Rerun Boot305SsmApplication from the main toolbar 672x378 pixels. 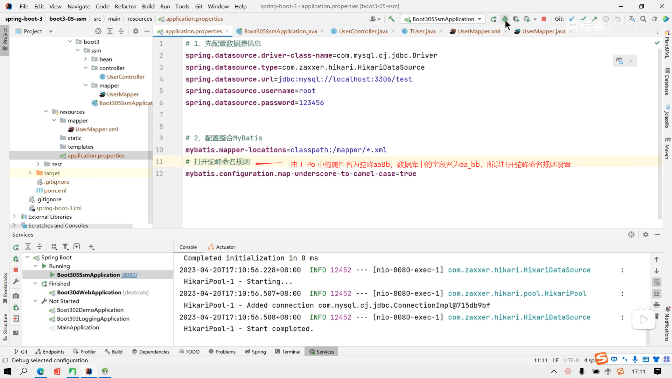tap(493, 19)
